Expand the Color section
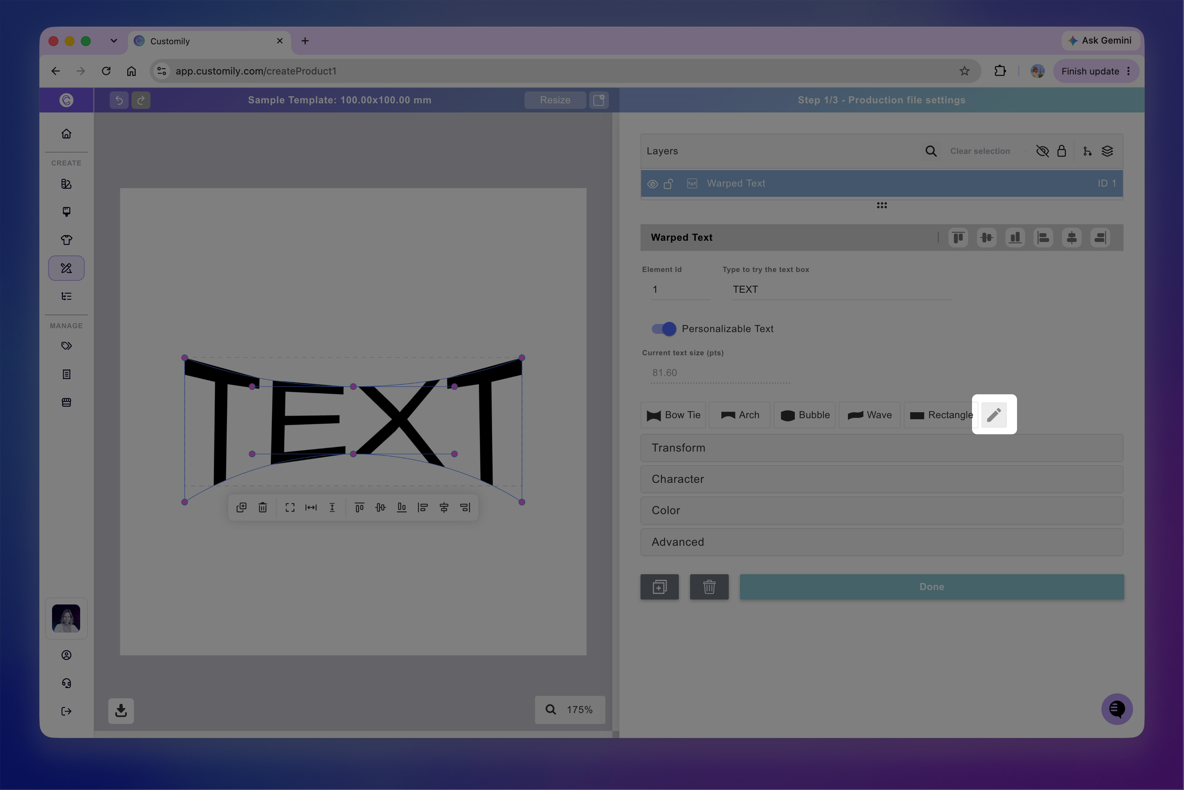This screenshot has width=1184, height=790. [882, 510]
